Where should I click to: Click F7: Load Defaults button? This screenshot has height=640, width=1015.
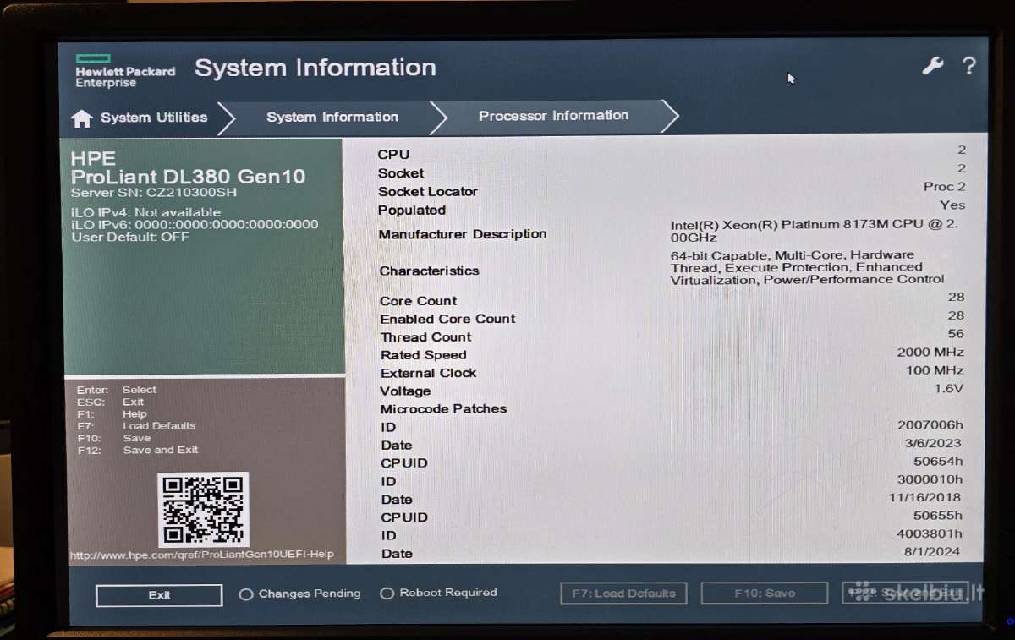point(623,594)
